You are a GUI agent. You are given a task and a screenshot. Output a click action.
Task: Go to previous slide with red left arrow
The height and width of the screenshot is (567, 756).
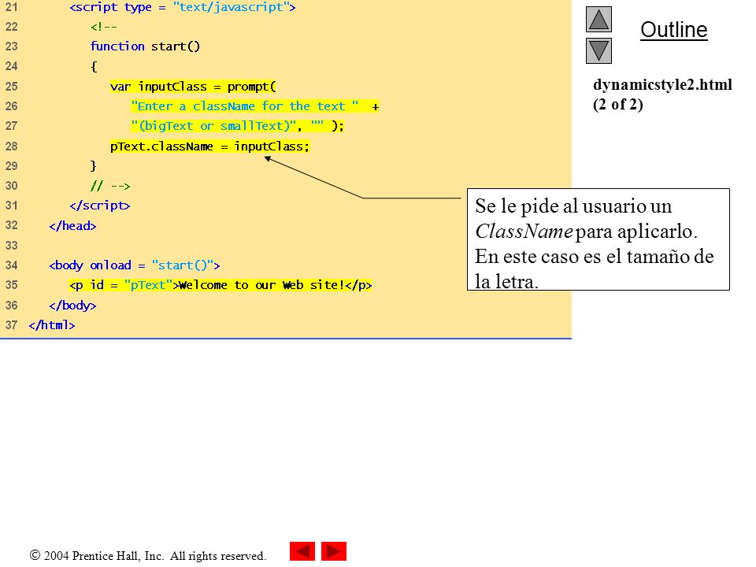coord(302,551)
